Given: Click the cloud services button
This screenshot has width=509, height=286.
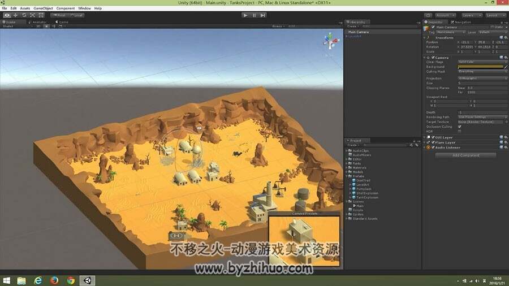Looking at the screenshot, I should coord(428,15).
